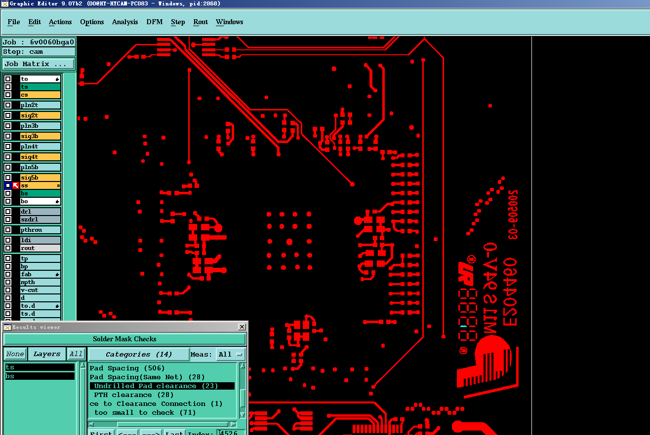Click categories list scroll up arrow

[x=243, y=366]
